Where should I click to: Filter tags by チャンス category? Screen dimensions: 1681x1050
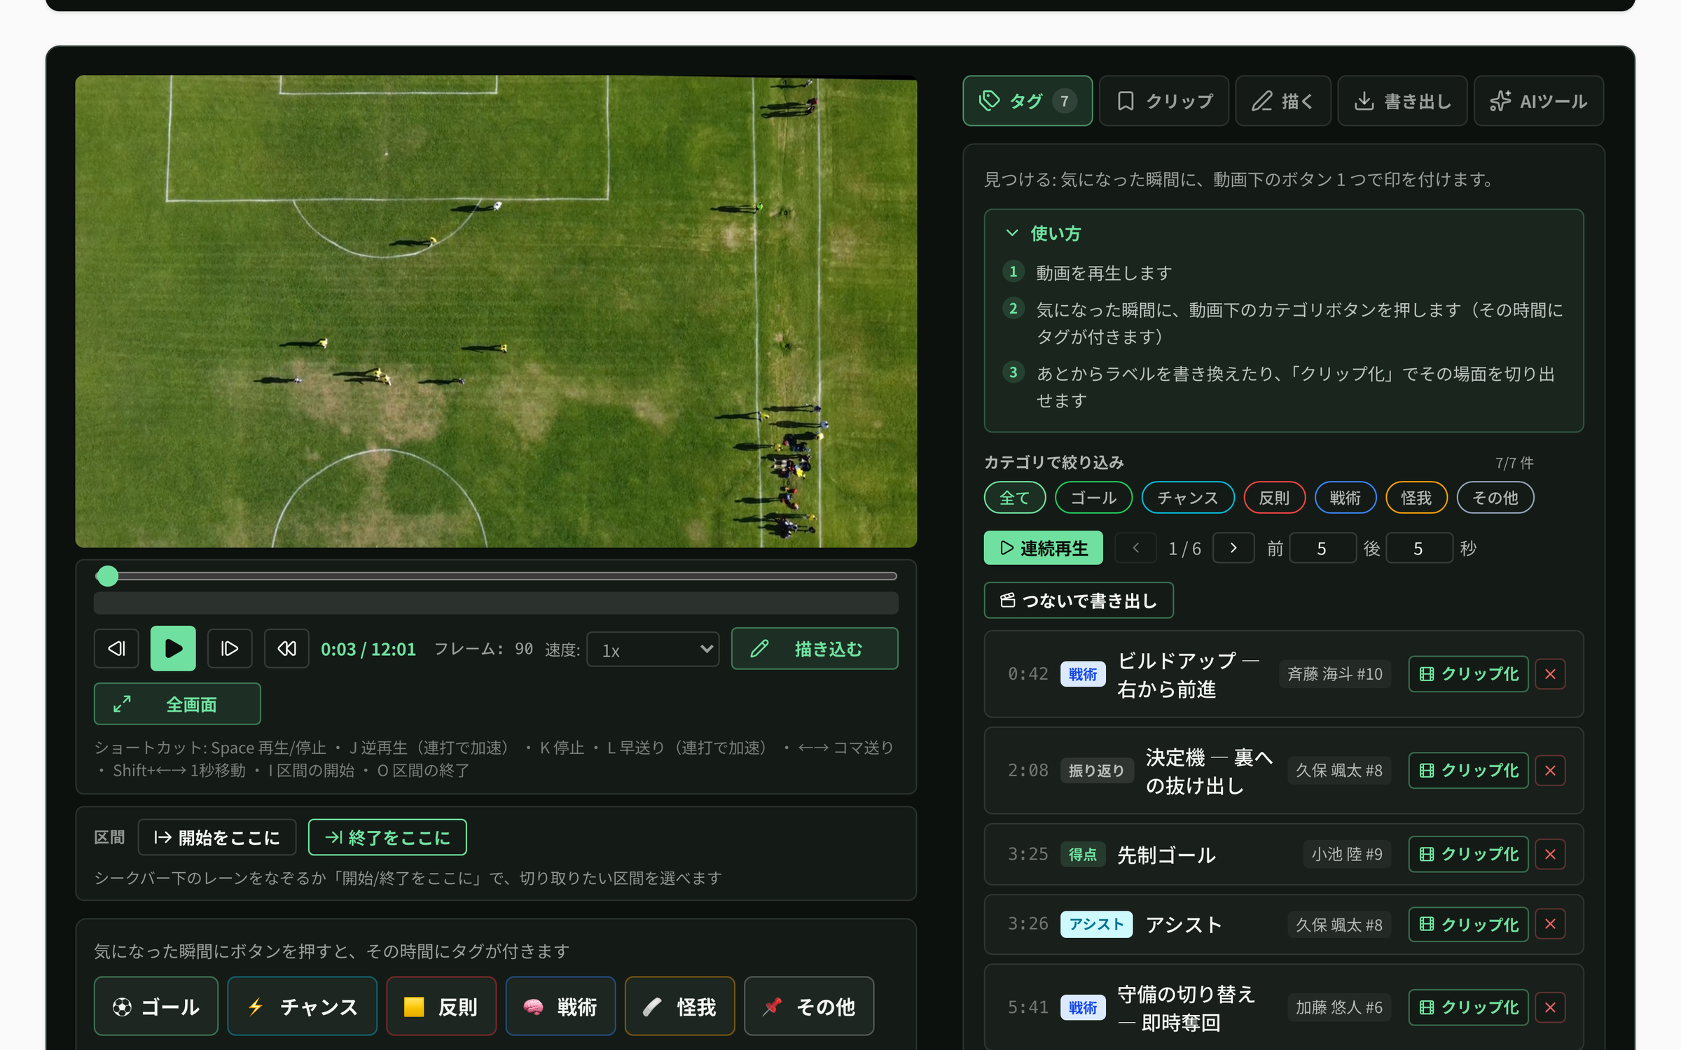point(1188,498)
